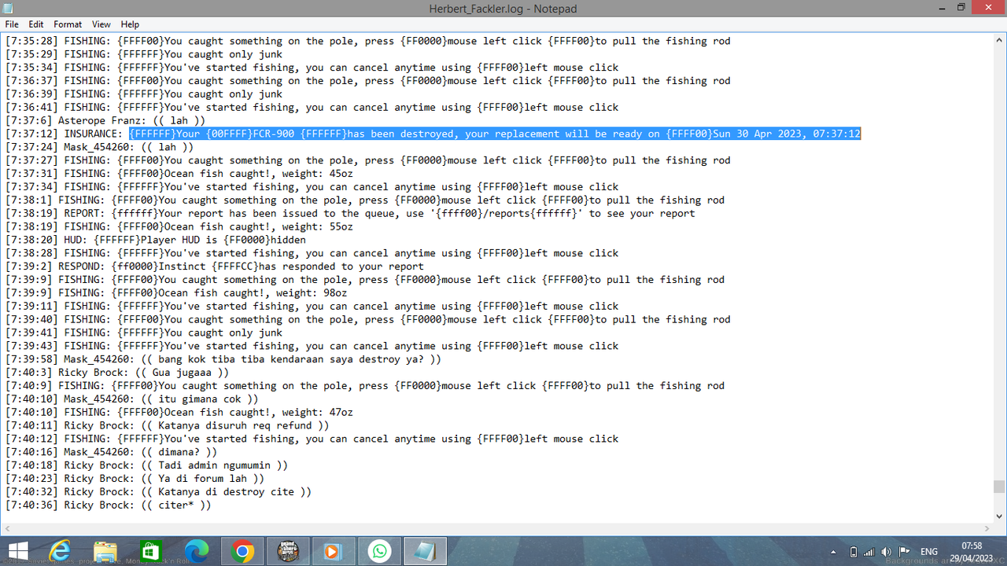
Task: Switch to the GTA San Andreas taskbar app
Action: coord(287,551)
